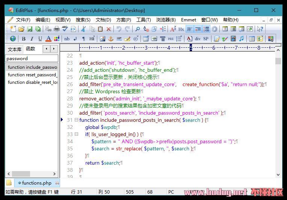
Task: Switch to the 文本库 sidebar tab
Action: pyautogui.click(x=14, y=49)
